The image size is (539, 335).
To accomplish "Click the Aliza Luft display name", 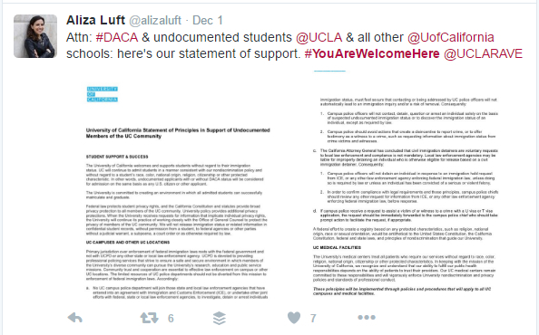I will (95, 20).
